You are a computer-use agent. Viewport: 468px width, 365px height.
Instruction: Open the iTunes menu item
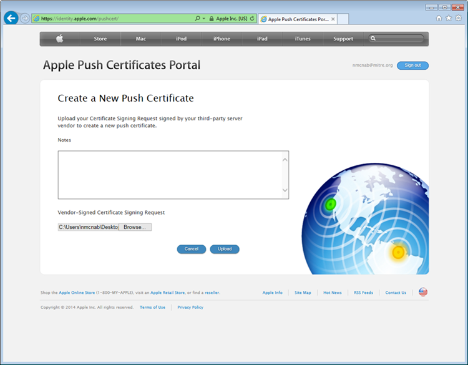[303, 39]
